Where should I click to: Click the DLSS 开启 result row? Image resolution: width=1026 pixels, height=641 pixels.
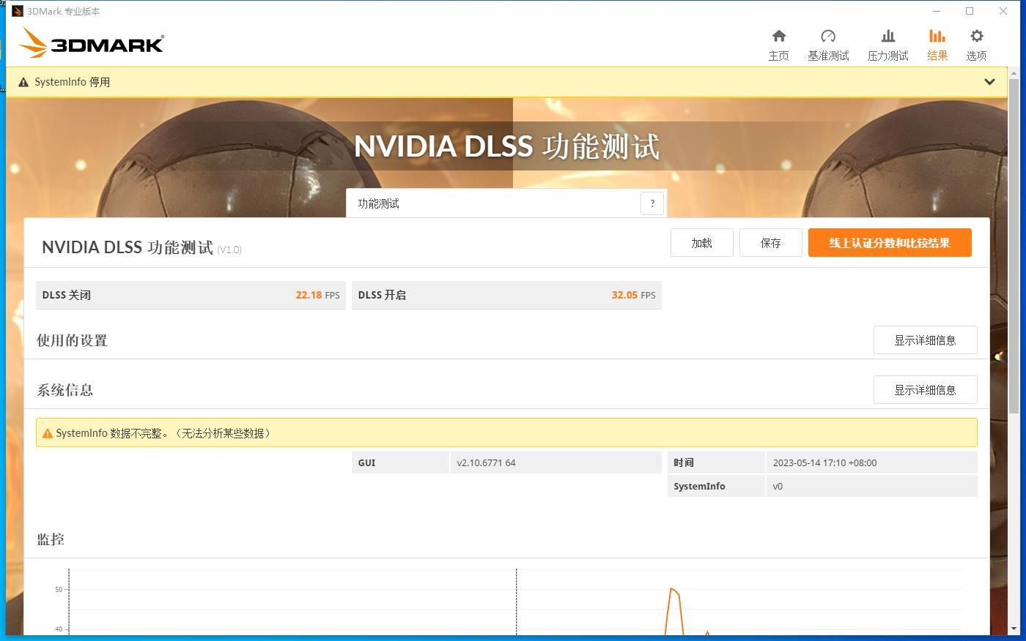[x=506, y=295]
